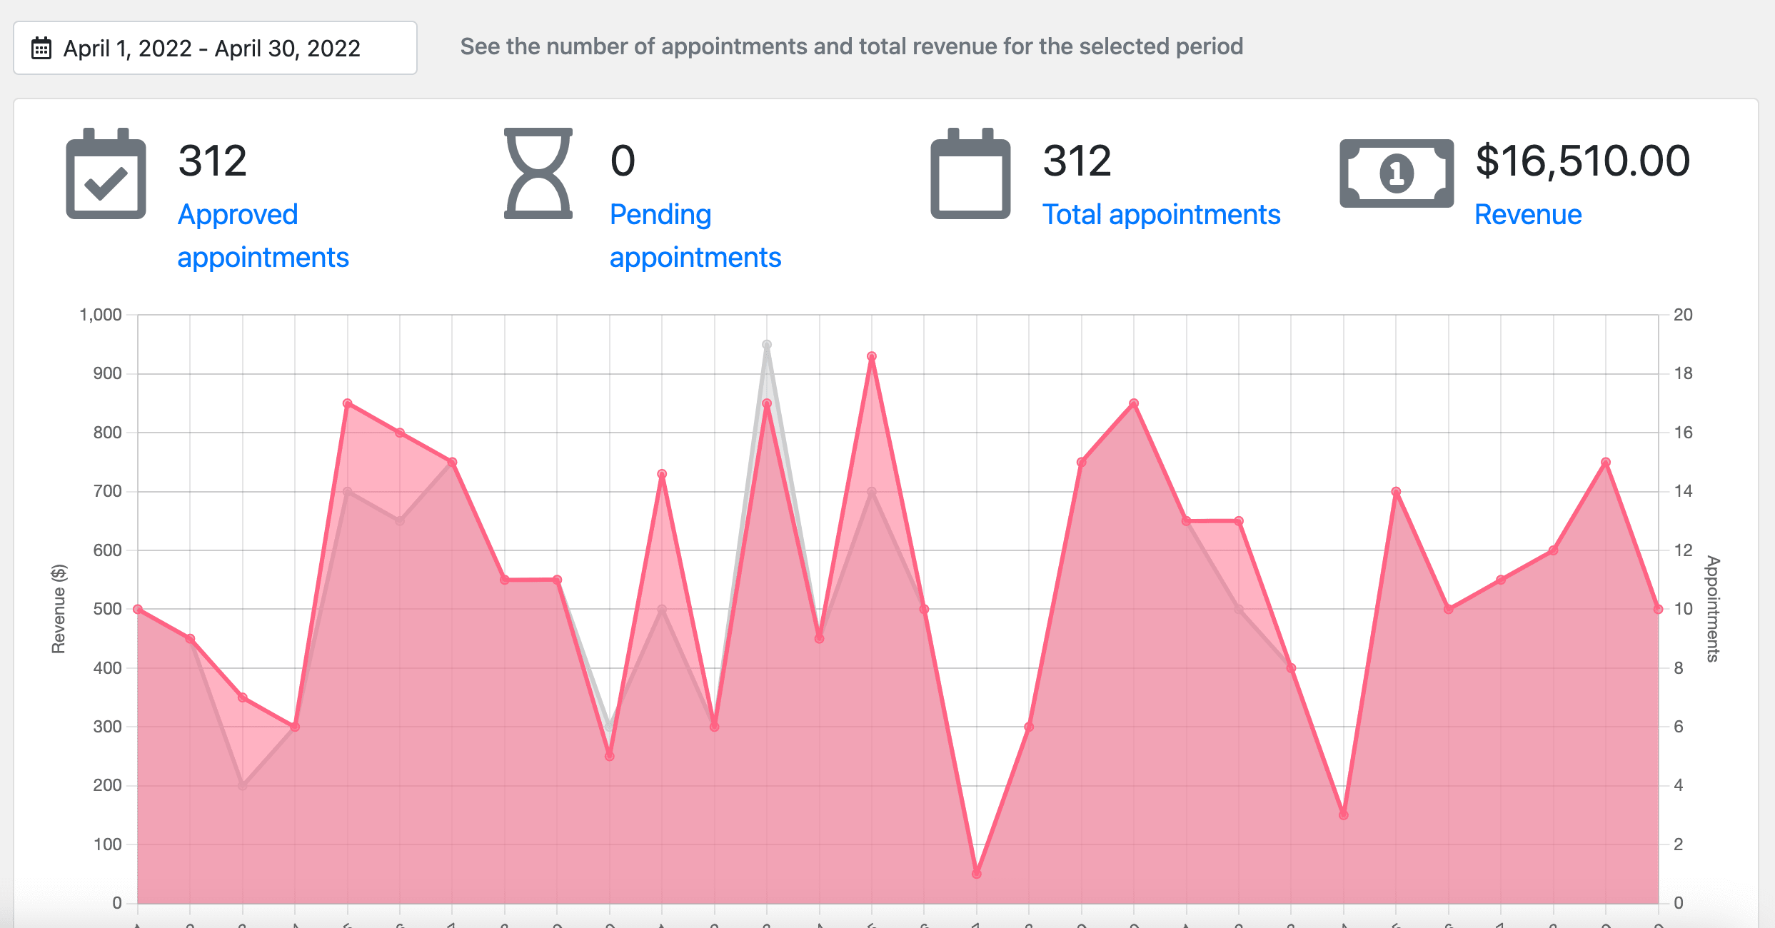Click the lowest pink revenue data point

click(977, 874)
